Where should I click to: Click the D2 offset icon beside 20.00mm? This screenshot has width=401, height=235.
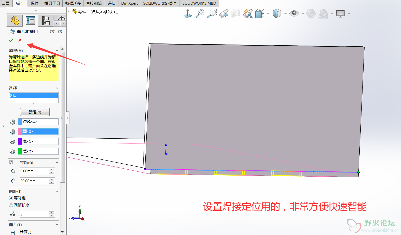tap(13, 181)
